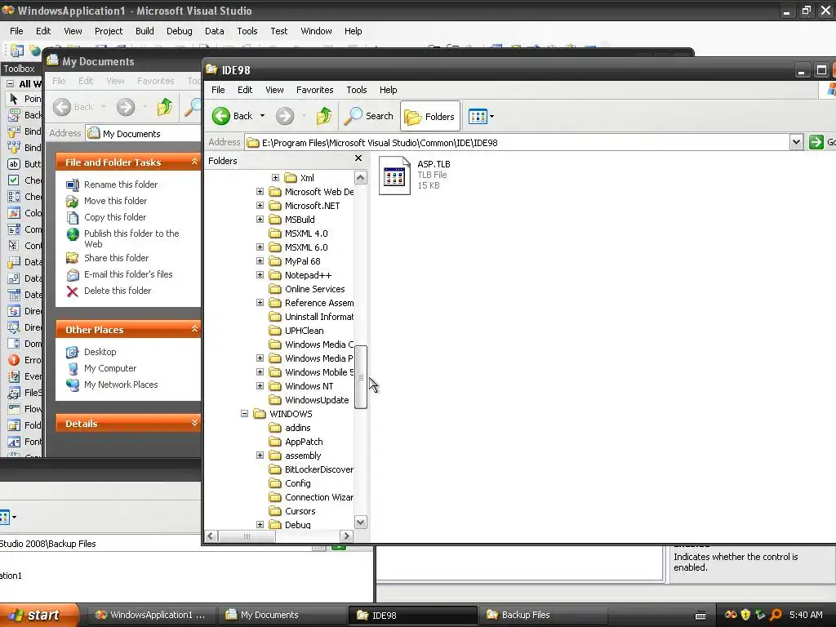Go Back in the IDE98 window
Screen dimensions: 836x627
click(x=232, y=116)
